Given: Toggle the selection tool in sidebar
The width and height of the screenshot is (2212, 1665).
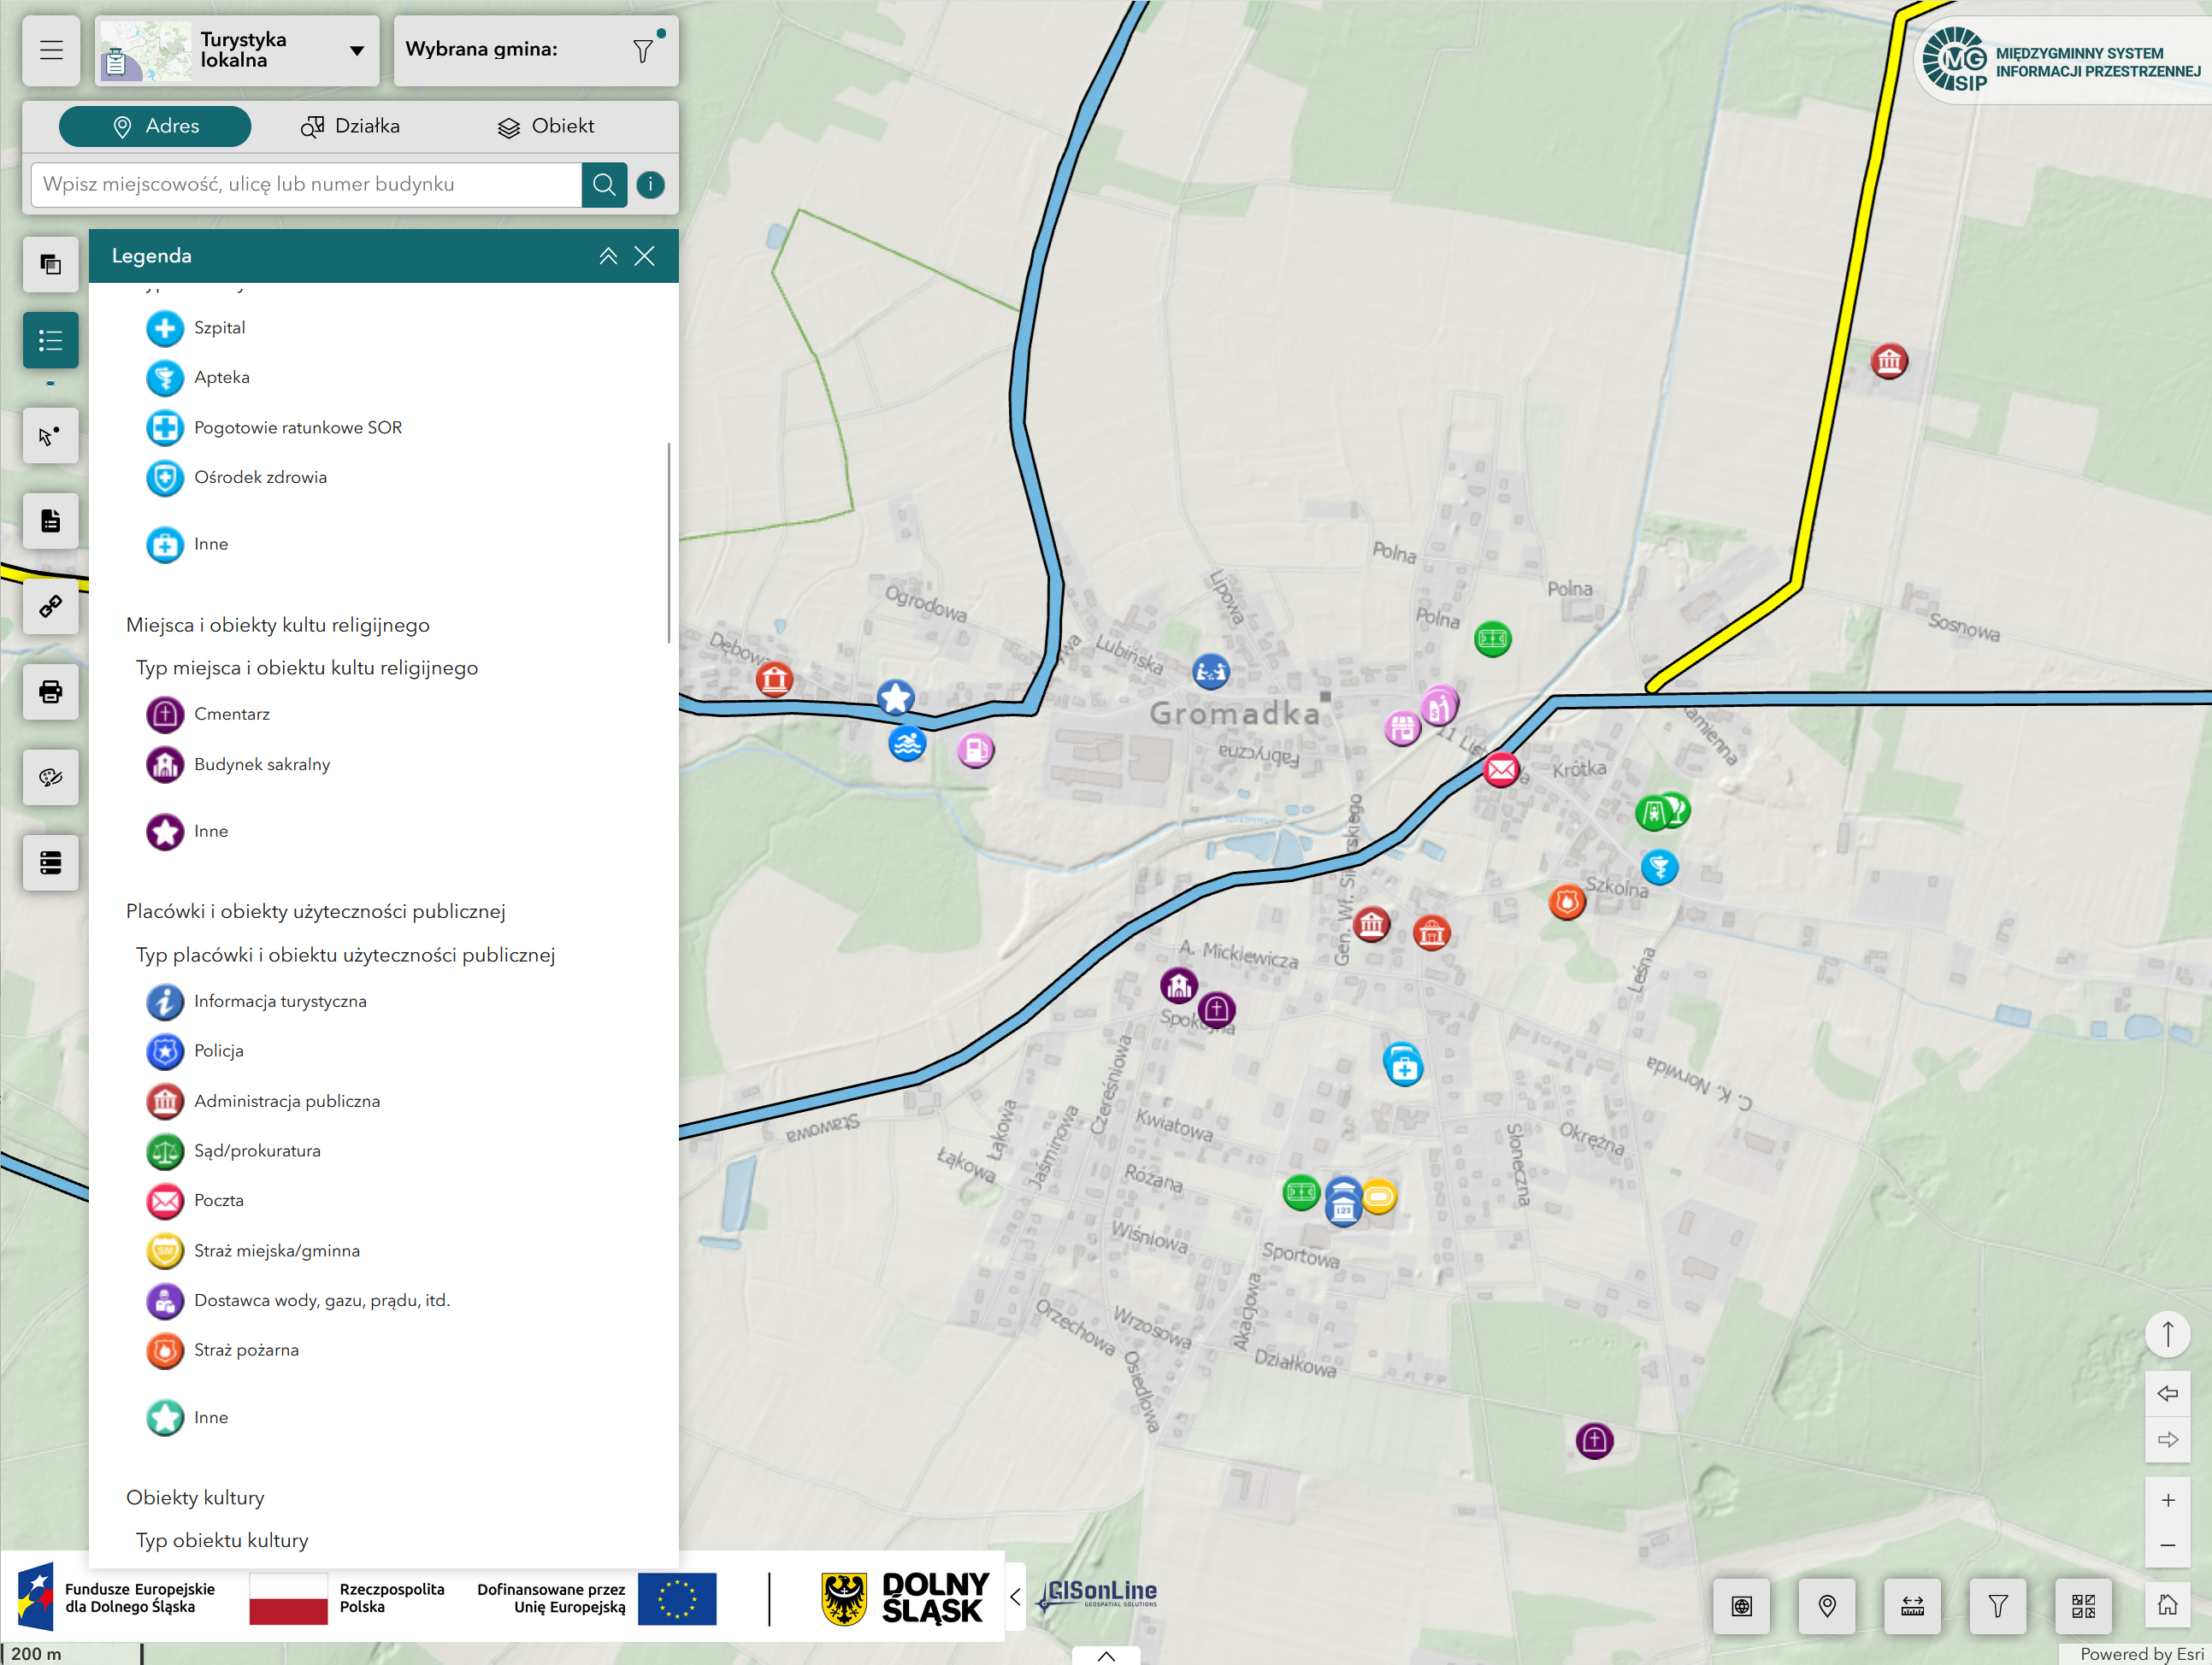Looking at the screenshot, I should tap(51, 436).
